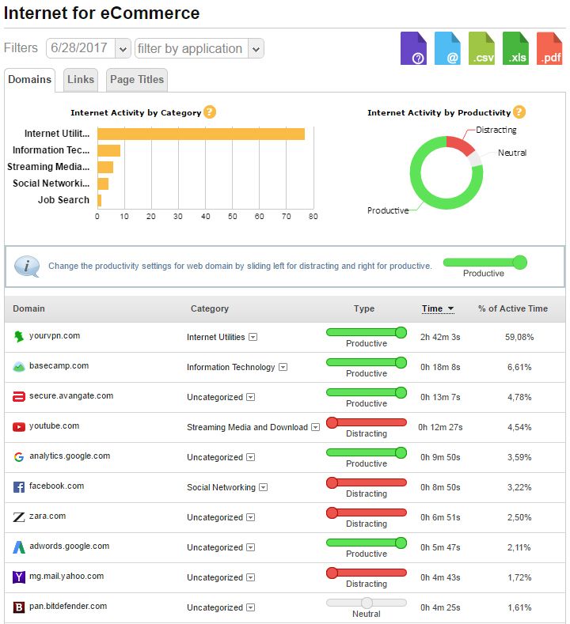Screen dimensions: 570x624
Task: Click the email report icon
Action: [x=447, y=48]
